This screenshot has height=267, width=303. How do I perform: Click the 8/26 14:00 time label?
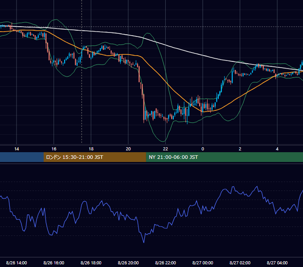pyautogui.click(x=16, y=263)
